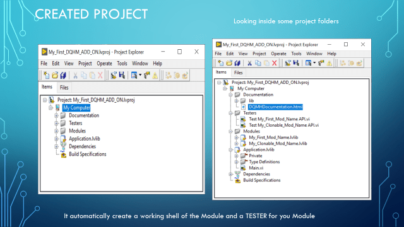The height and width of the screenshot is (227, 404).
Task: Collapse Testers folder in right window
Action: (x=230, y=113)
